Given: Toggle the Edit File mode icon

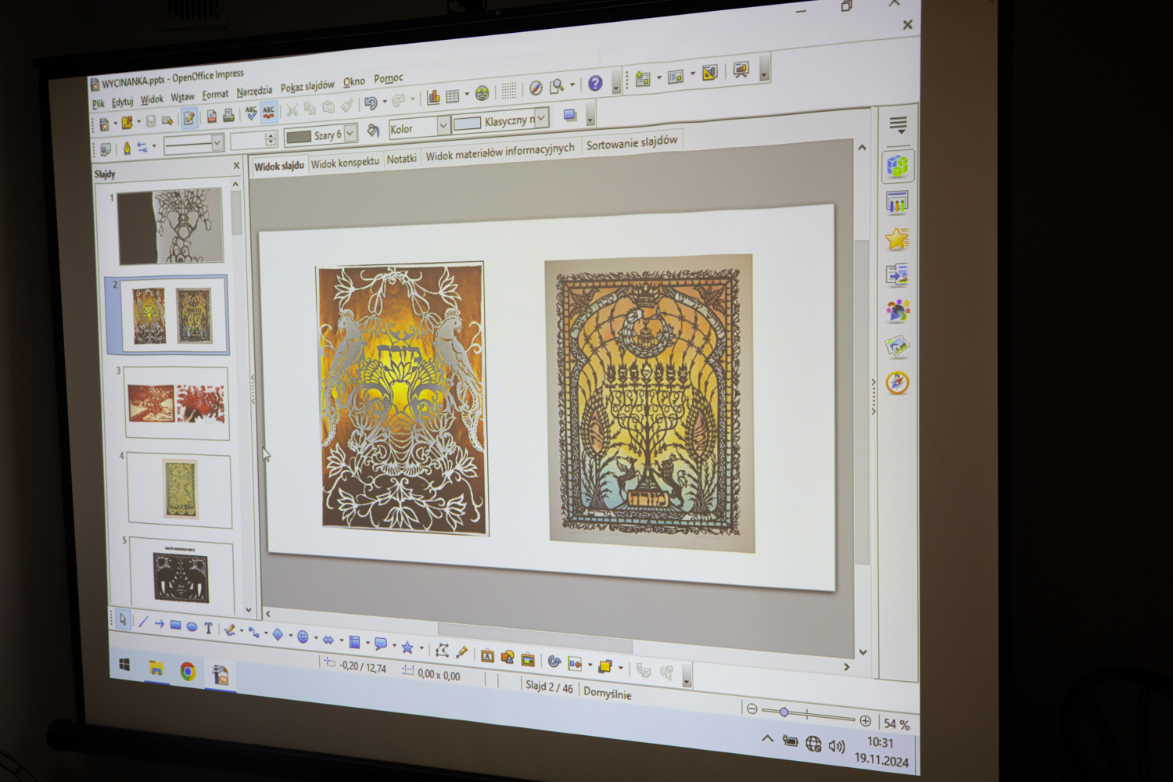Looking at the screenshot, I should (188, 119).
